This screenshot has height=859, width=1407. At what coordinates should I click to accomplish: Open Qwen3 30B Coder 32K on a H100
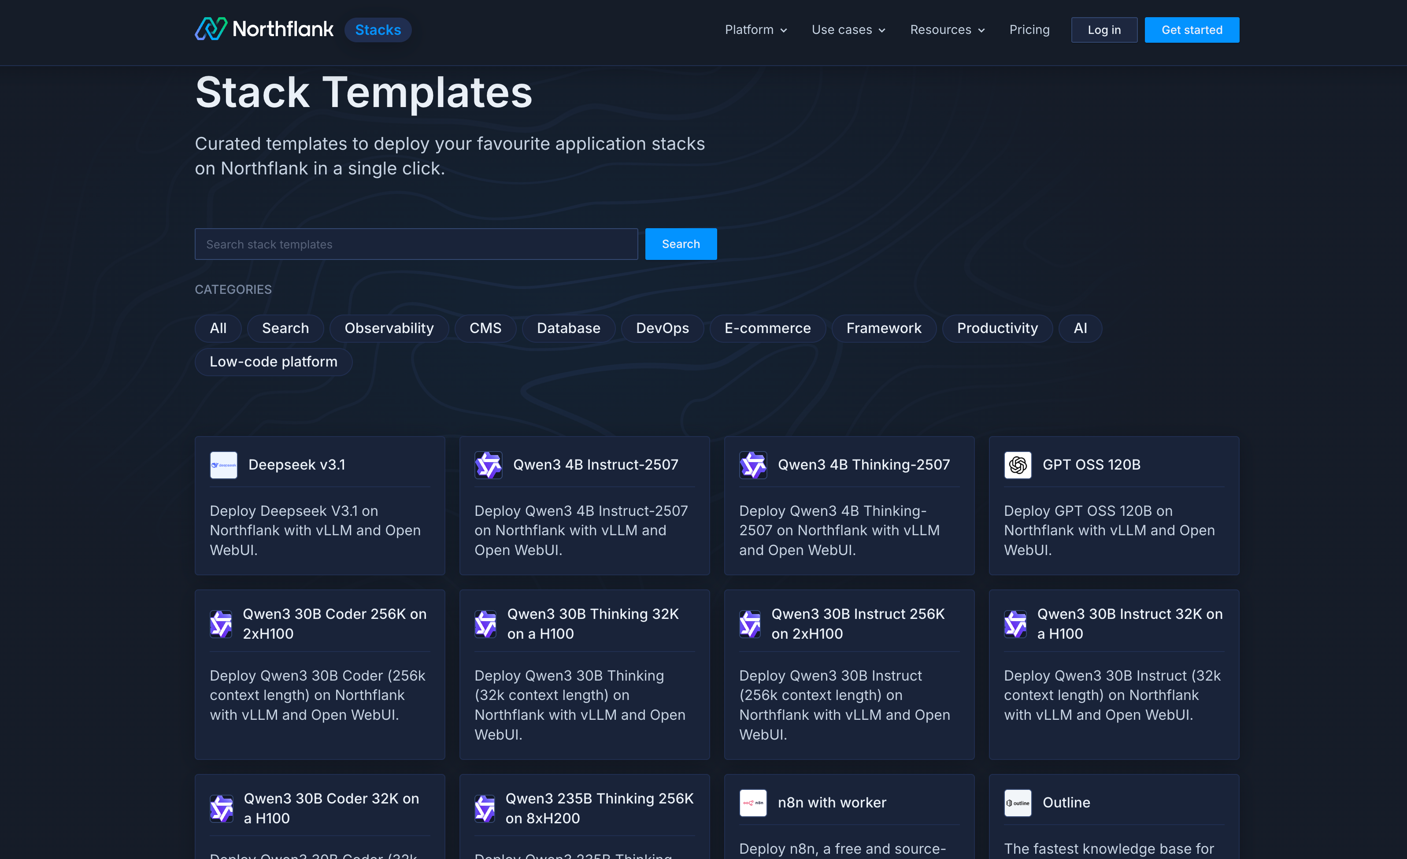[x=331, y=808]
